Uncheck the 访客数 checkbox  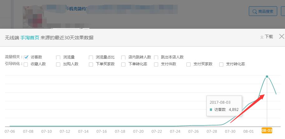click(x=26, y=57)
